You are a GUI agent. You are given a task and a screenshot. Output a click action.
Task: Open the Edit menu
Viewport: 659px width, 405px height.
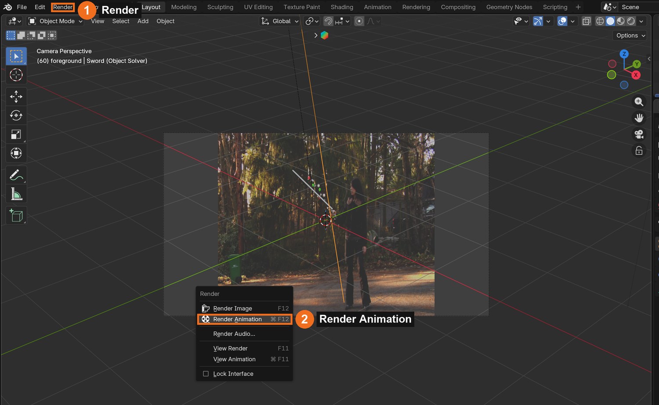(40, 7)
